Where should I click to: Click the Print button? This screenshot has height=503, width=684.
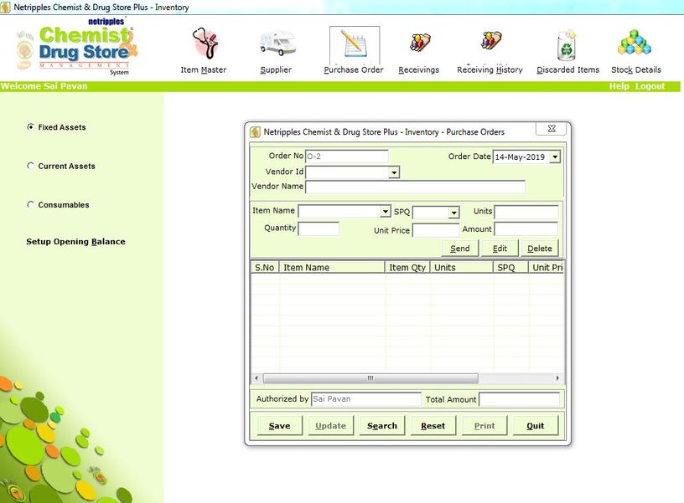484,425
